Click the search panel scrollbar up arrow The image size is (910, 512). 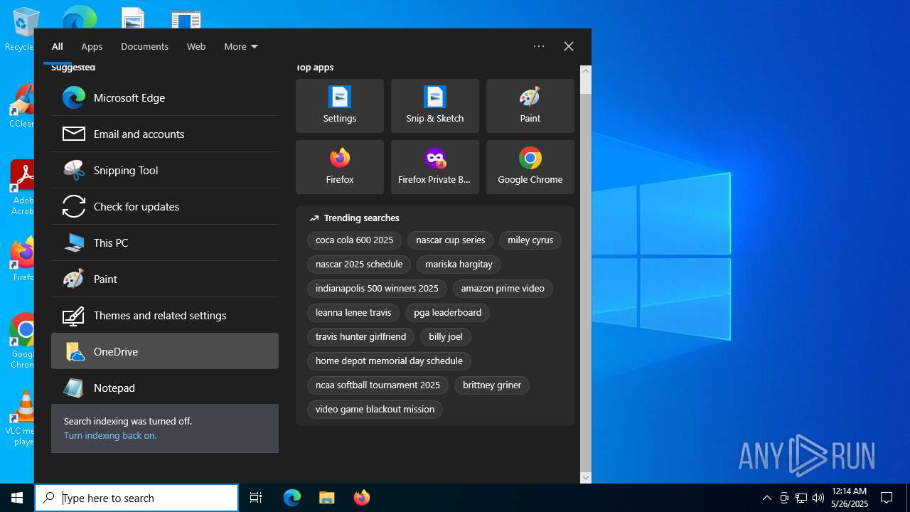pyautogui.click(x=586, y=70)
